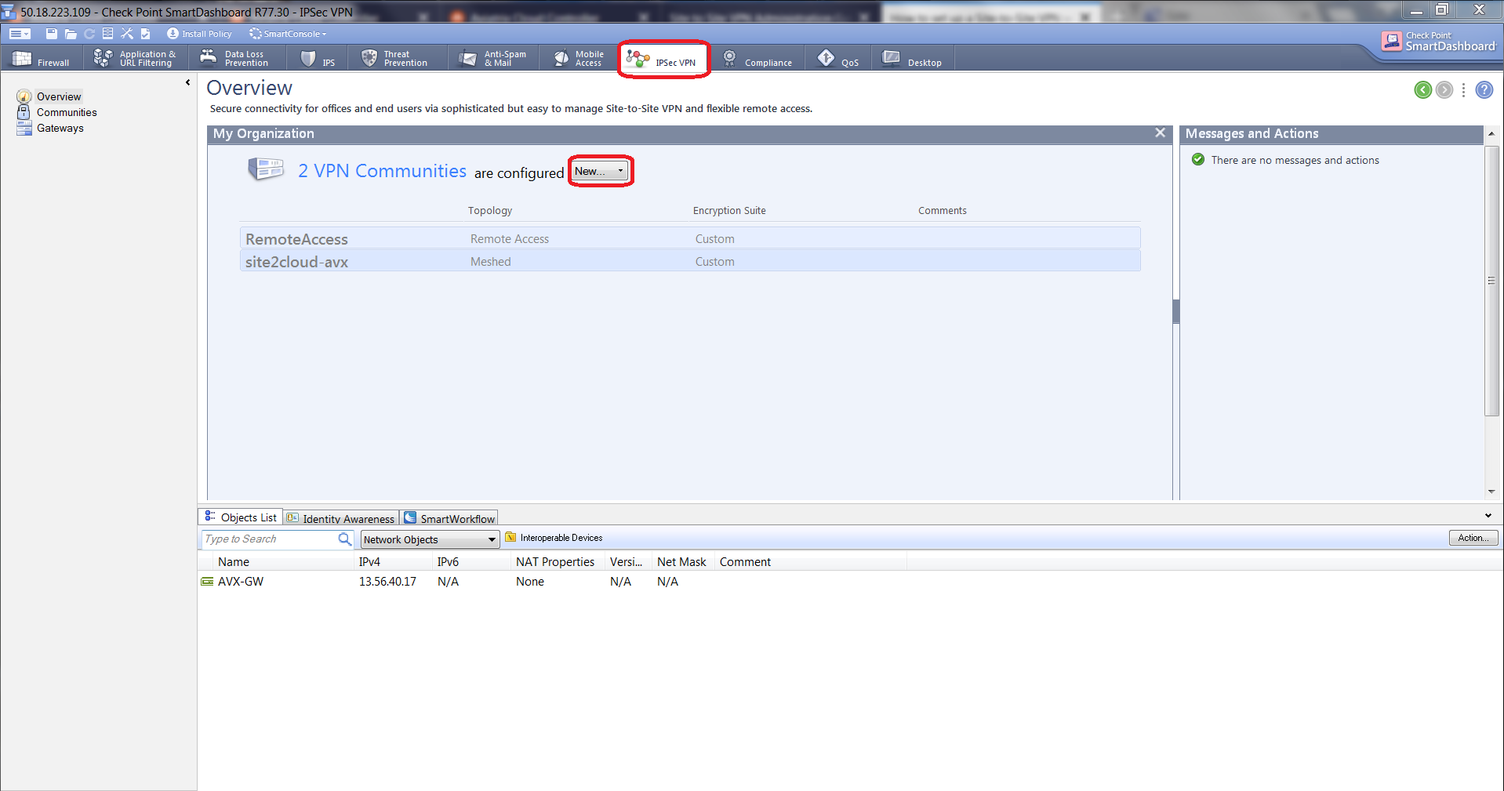Select Communities in the left tree
This screenshot has width=1504, height=791.
[67, 112]
